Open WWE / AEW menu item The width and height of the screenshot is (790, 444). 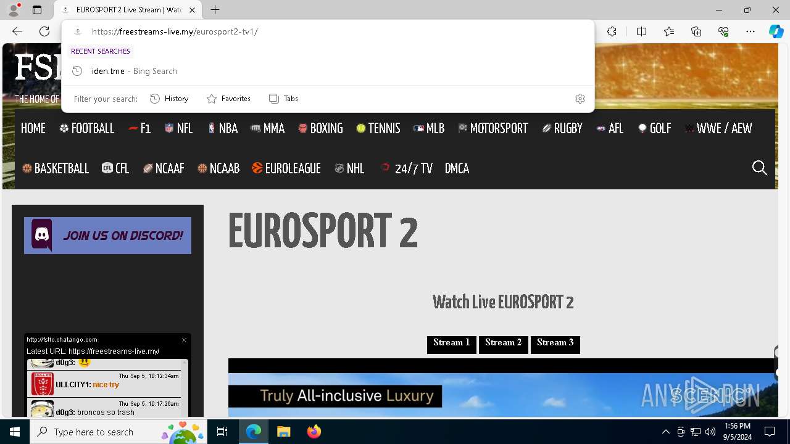pos(718,128)
